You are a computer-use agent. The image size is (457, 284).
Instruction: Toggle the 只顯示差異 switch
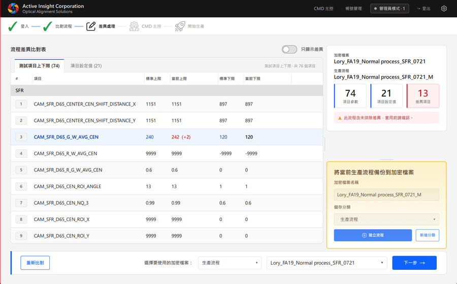289,49
